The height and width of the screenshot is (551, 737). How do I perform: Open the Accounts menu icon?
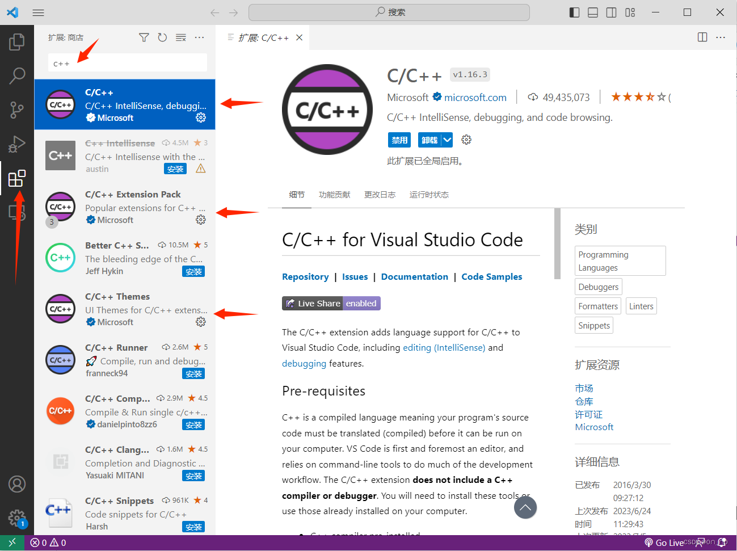[17, 484]
